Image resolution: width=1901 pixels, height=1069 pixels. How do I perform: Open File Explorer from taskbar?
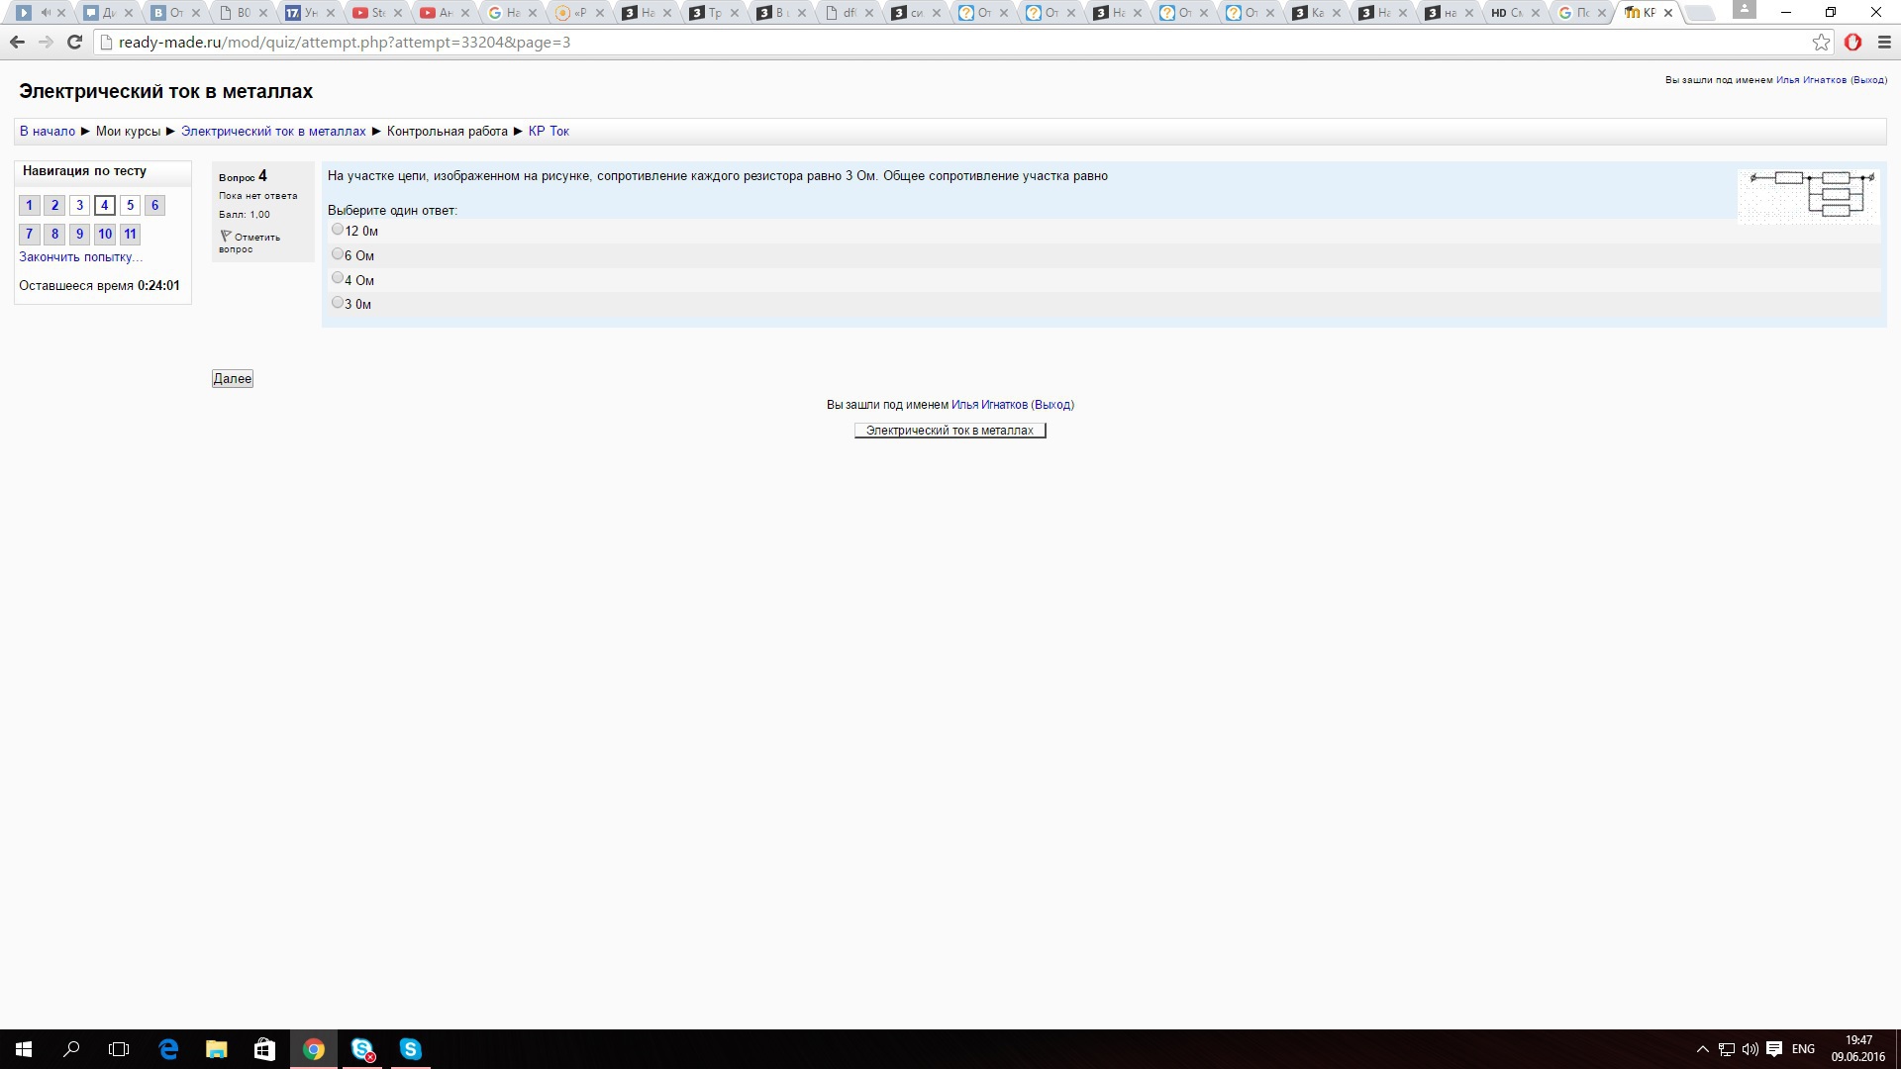(x=216, y=1049)
